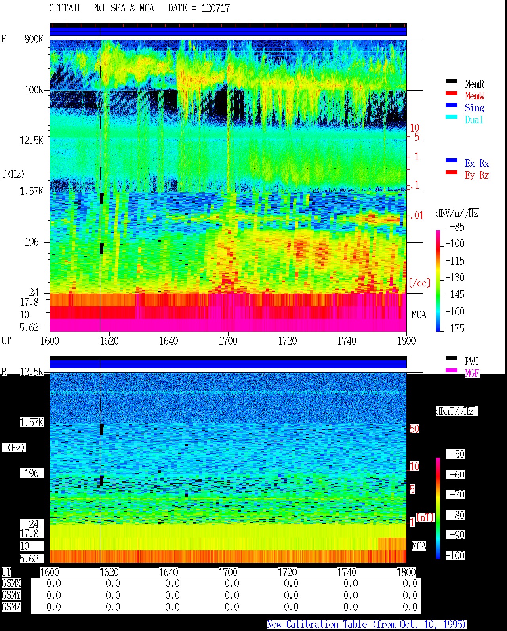Click the electric field dBV/m color scale bar
The height and width of the screenshot is (631, 507).
pos(438,280)
